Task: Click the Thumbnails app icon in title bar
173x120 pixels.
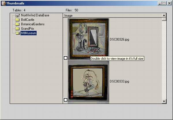Action: click(x=3, y=3)
